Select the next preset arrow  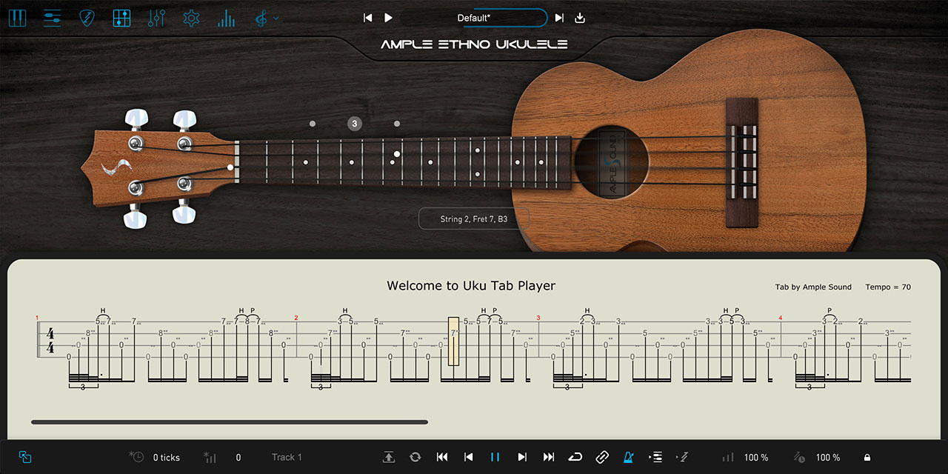[x=559, y=18]
